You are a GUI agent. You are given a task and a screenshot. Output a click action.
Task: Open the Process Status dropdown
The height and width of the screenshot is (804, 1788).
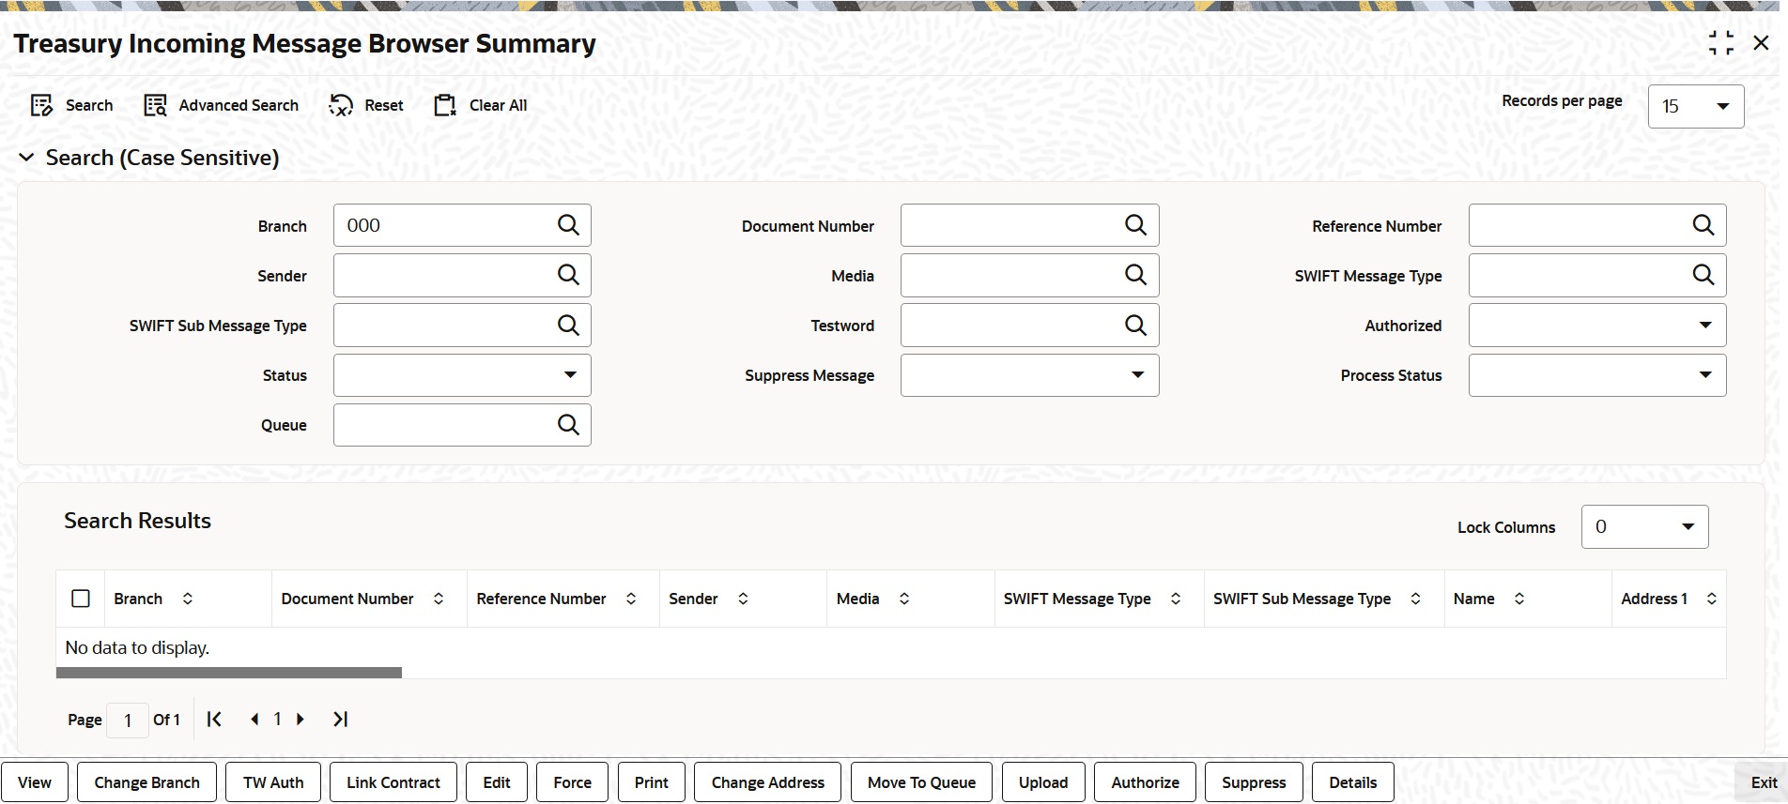point(1597,375)
